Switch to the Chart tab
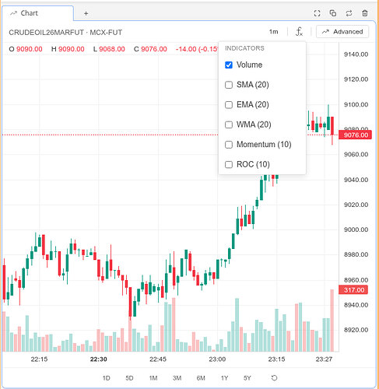The height and width of the screenshot is (389, 379). 38,13
